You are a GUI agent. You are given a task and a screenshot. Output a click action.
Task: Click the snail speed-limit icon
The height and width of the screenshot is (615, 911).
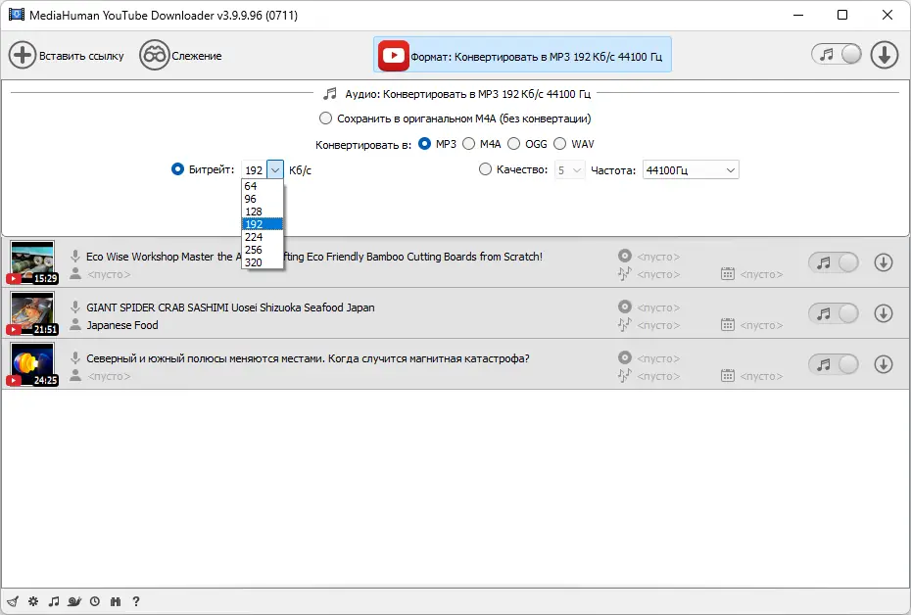(74, 601)
